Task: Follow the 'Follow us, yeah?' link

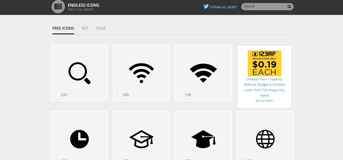Action: coord(223,7)
